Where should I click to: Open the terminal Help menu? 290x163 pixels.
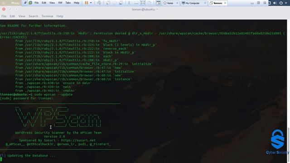point(60,16)
